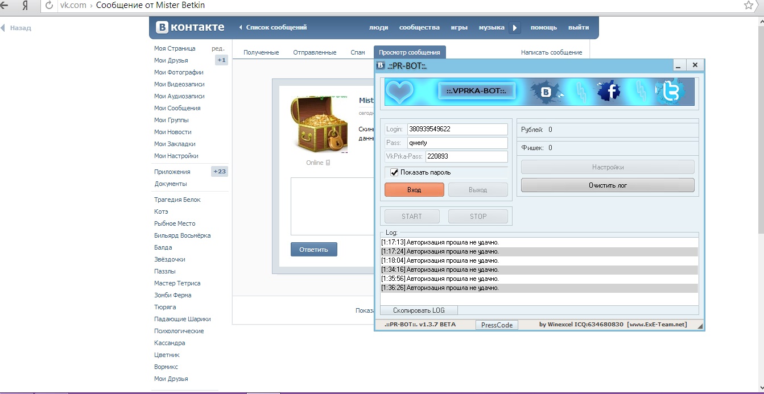Toggle the 'Показать пароль' checkbox
Screen dimensions: 764x394
[x=395, y=172]
